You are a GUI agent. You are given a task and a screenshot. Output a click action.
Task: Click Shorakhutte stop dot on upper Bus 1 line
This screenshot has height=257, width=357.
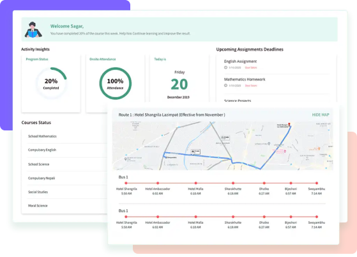[x=233, y=183]
